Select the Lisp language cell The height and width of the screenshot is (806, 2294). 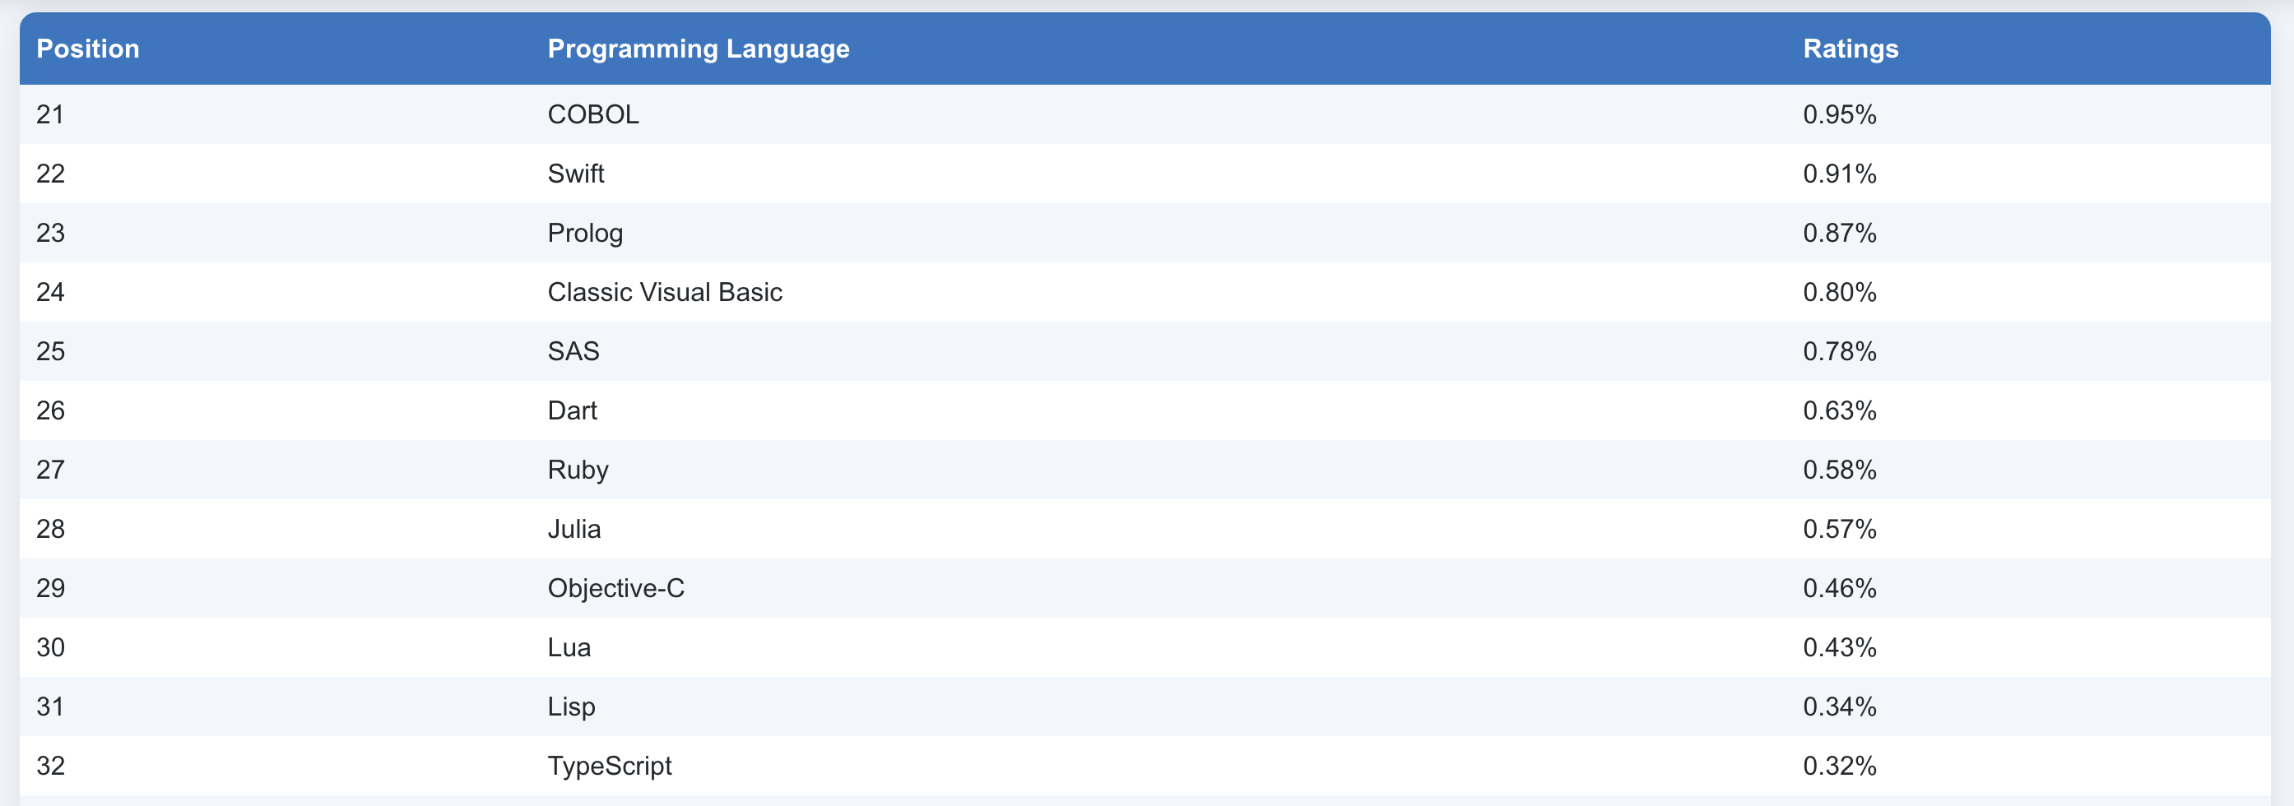571,707
